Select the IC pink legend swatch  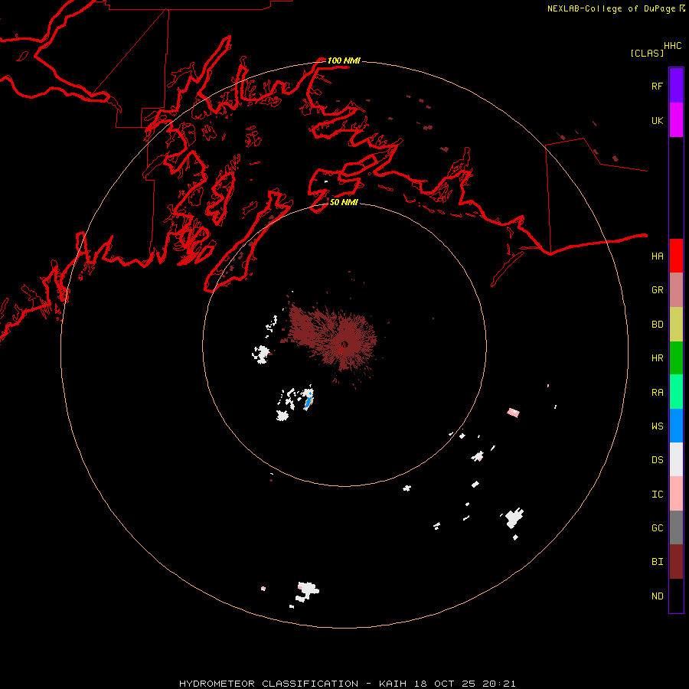676,494
